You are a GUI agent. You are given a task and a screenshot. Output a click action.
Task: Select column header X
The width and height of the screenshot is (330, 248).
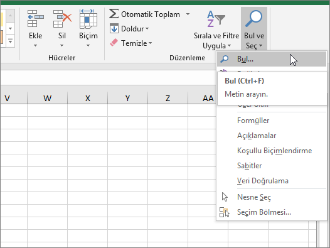click(87, 98)
